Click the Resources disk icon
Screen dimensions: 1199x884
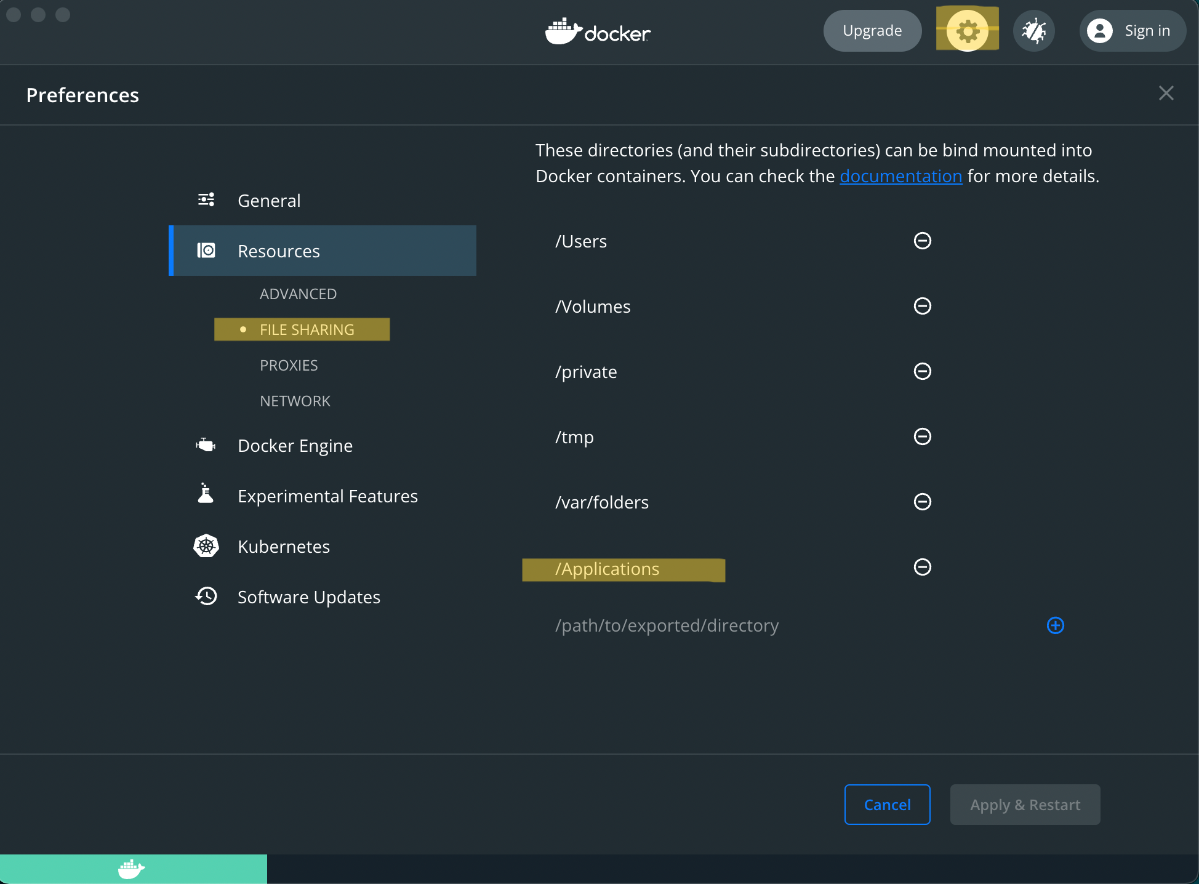[x=206, y=251]
